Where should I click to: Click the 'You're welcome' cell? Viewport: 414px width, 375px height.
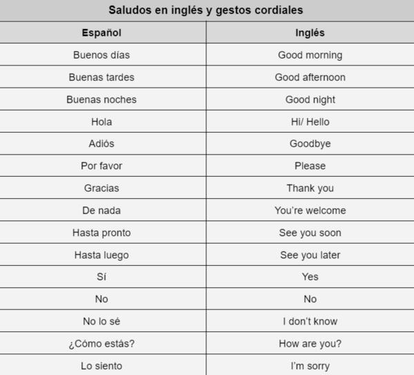coord(310,210)
